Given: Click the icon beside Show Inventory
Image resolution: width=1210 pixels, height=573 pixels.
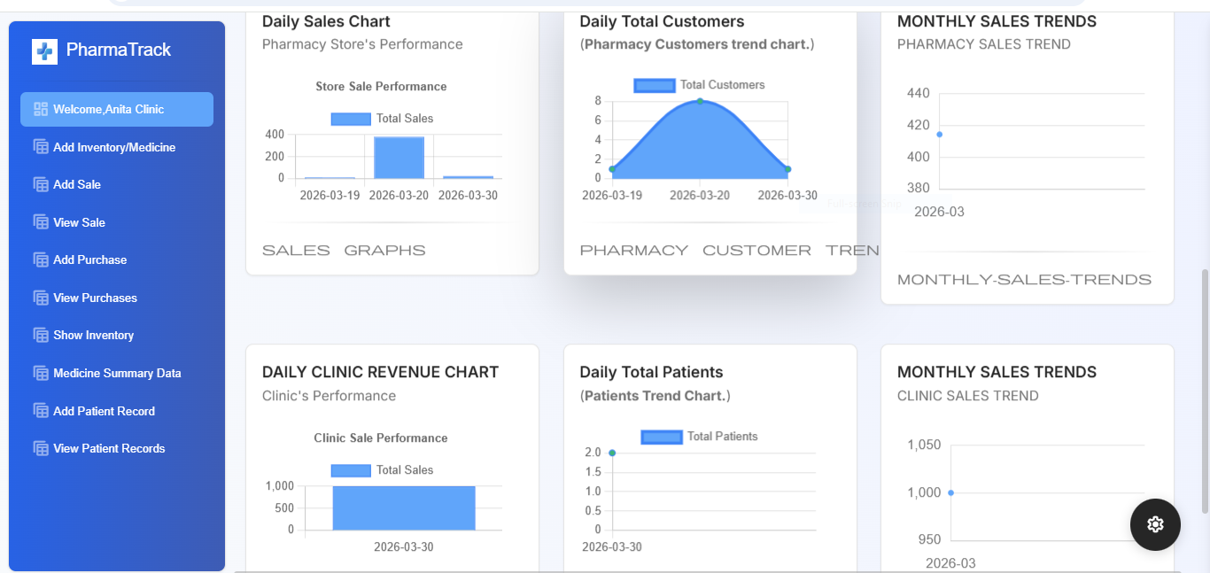Looking at the screenshot, I should 41,335.
